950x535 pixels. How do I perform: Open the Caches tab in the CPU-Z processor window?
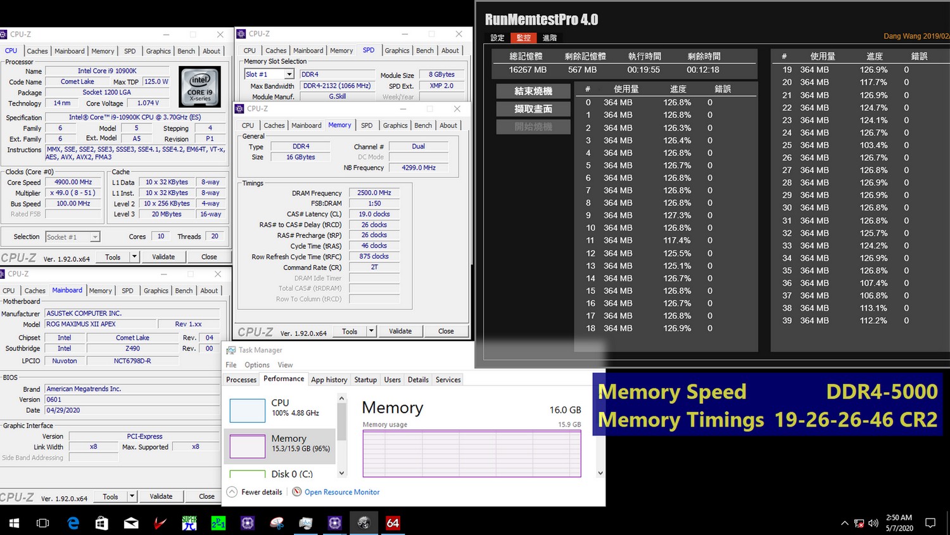[x=37, y=51]
